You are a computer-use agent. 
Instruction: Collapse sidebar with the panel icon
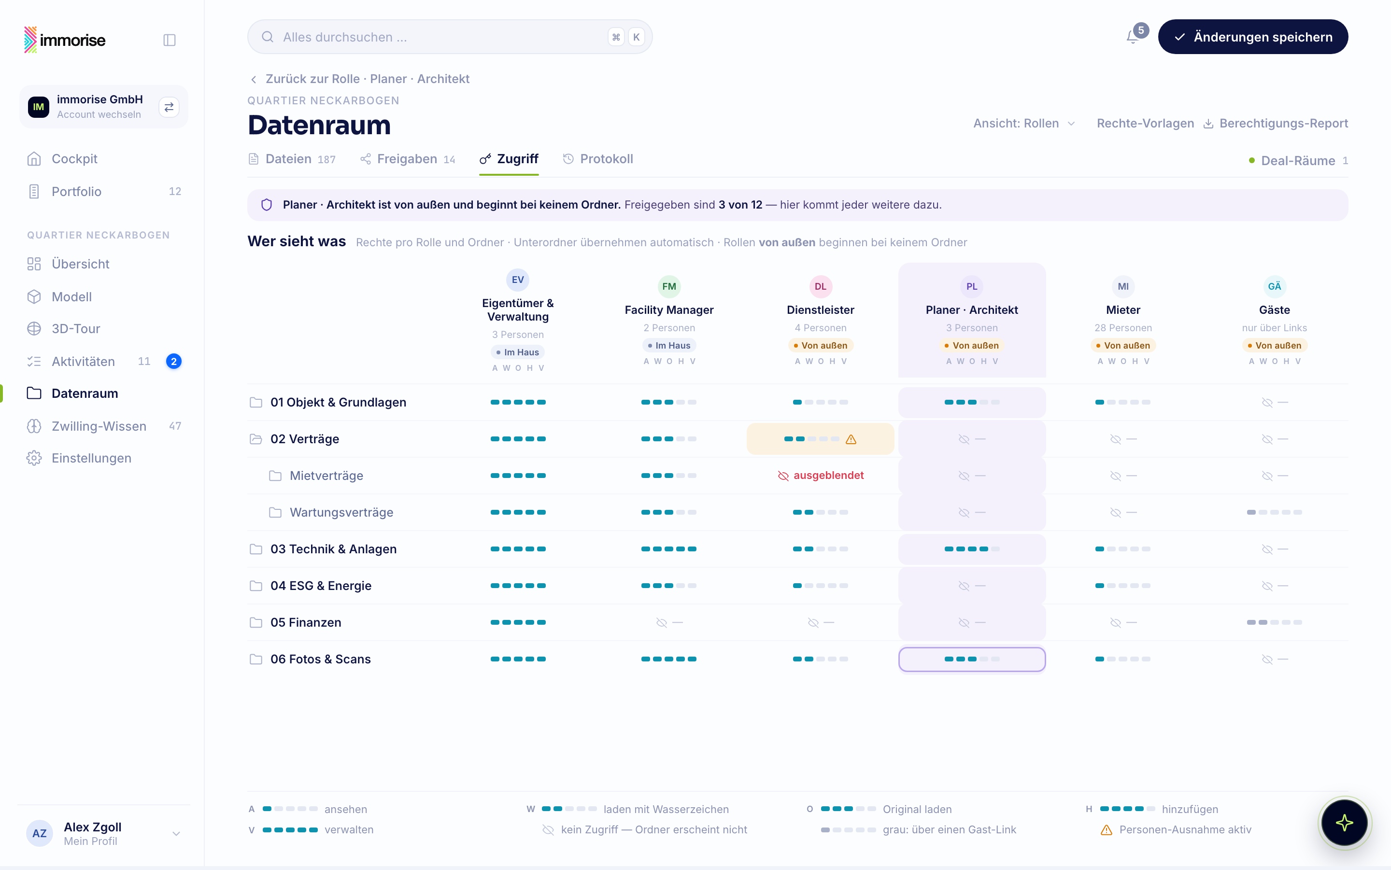click(169, 40)
